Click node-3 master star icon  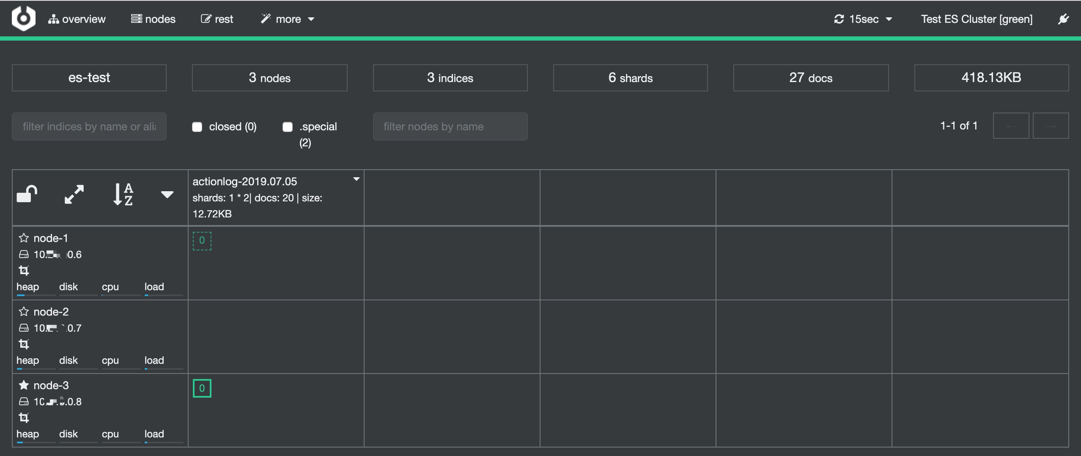tap(24, 385)
